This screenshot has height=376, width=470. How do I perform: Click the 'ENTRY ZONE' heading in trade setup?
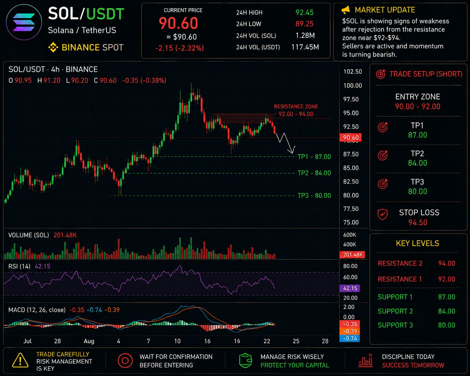[x=418, y=97]
